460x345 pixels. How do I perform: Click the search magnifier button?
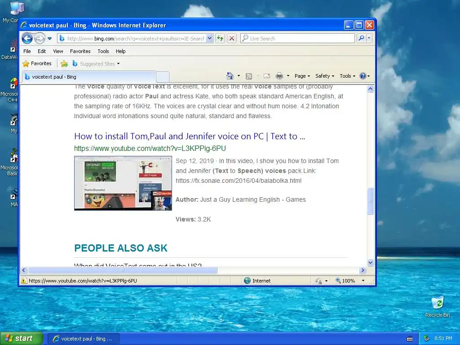pyautogui.click(x=362, y=39)
